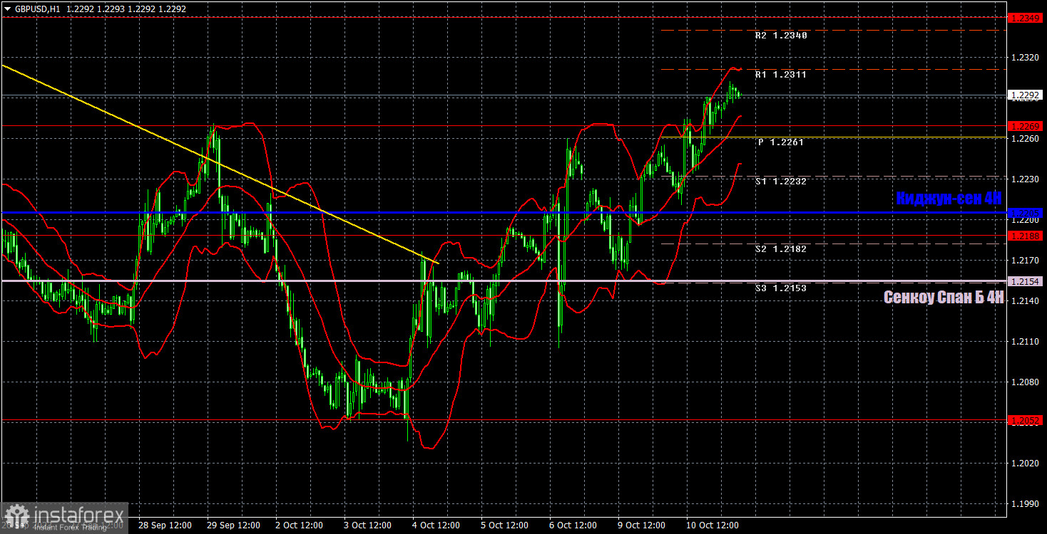
Task: Click the 1.2140 price axis value
Action: pyautogui.click(x=1026, y=301)
